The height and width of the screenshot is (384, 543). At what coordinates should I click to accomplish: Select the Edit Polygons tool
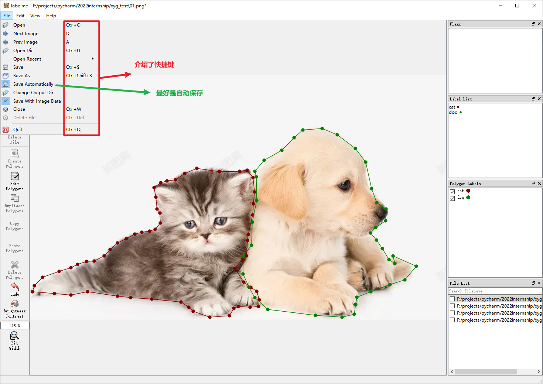click(14, 176)
